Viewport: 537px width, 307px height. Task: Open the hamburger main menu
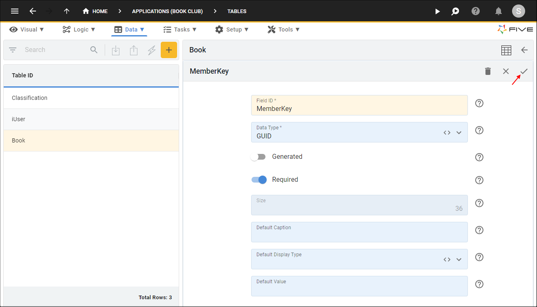click(x=15, y=11)
